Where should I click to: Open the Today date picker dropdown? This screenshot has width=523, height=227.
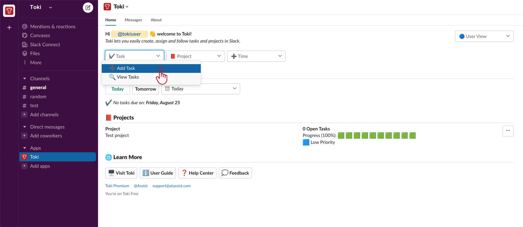tap(200, 89)
